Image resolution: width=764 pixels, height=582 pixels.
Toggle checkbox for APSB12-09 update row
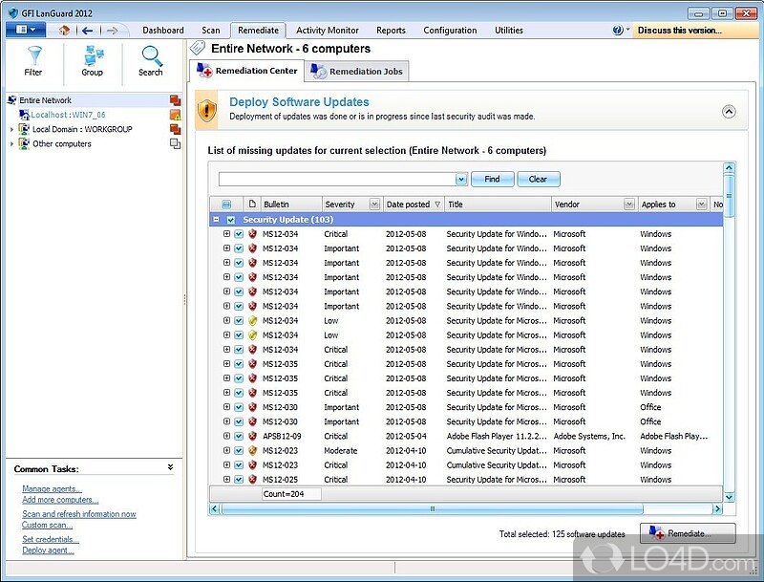pyautogui.click(x=239, y=437)
